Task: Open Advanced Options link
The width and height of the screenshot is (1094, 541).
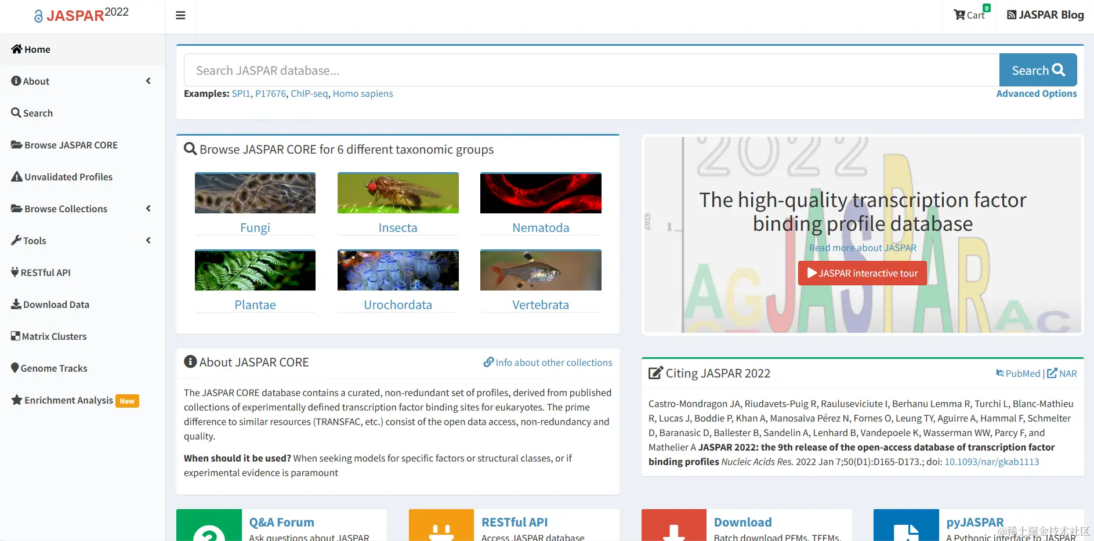Action: [1037, 93]
